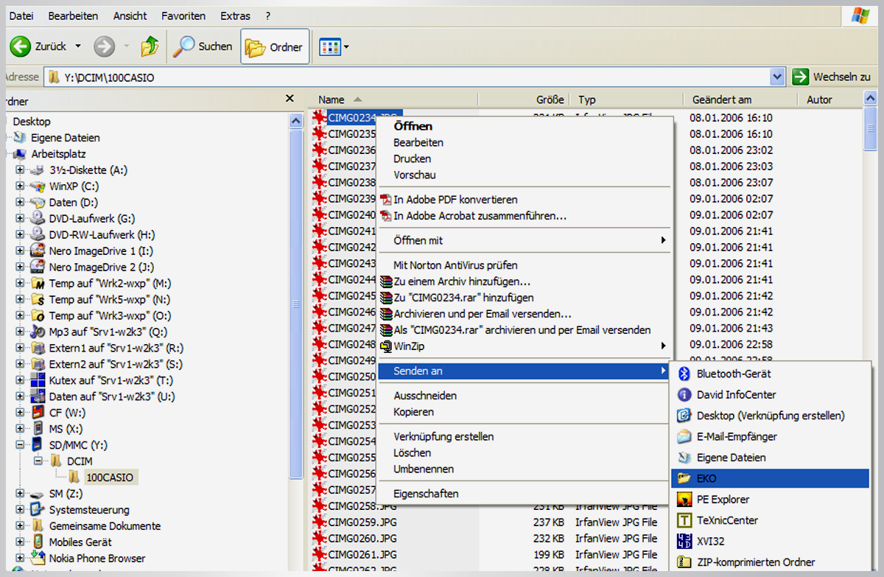Click the Nokia Phone Browser icon
This screenshot has width=884, height=577.
click(38, 559)
